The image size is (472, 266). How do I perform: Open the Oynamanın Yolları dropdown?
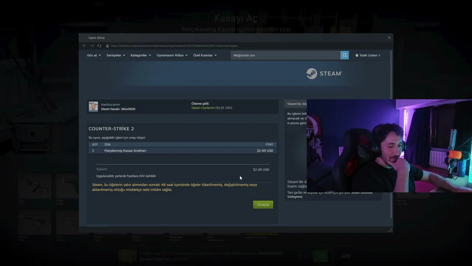172,55
